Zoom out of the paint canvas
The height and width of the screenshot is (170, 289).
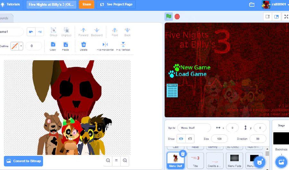click(108, 160)
